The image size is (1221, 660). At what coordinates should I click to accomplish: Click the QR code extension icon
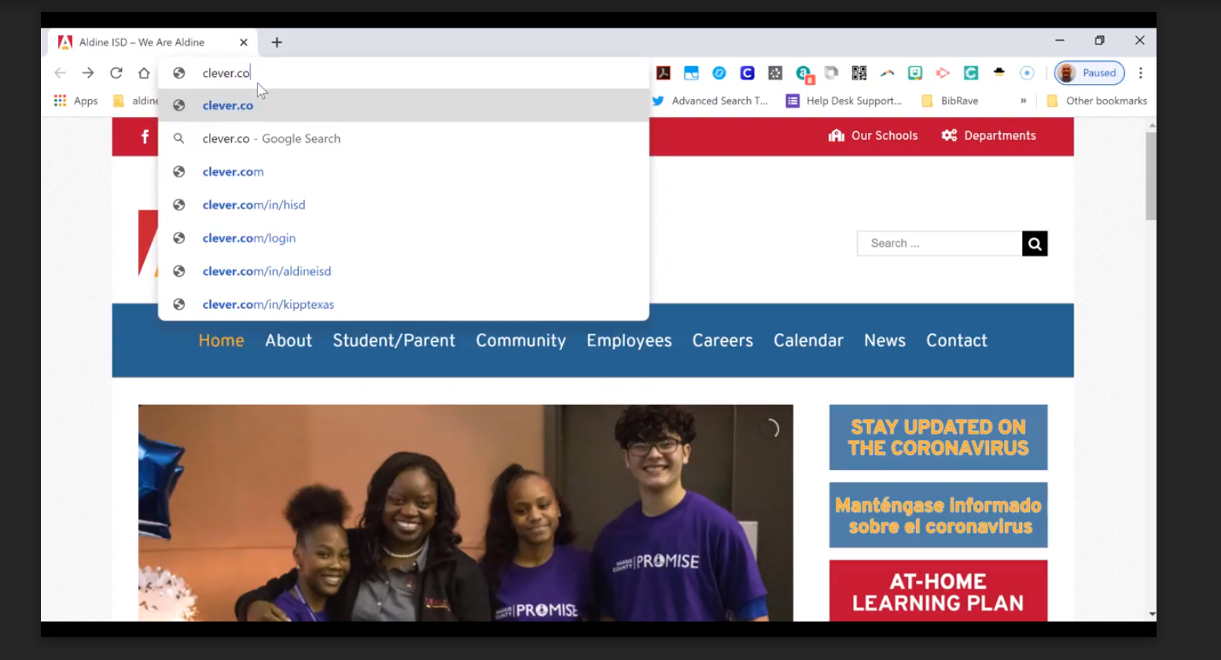coord(859,73)
